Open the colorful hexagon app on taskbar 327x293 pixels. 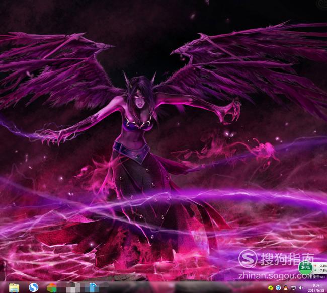[52, 288]
